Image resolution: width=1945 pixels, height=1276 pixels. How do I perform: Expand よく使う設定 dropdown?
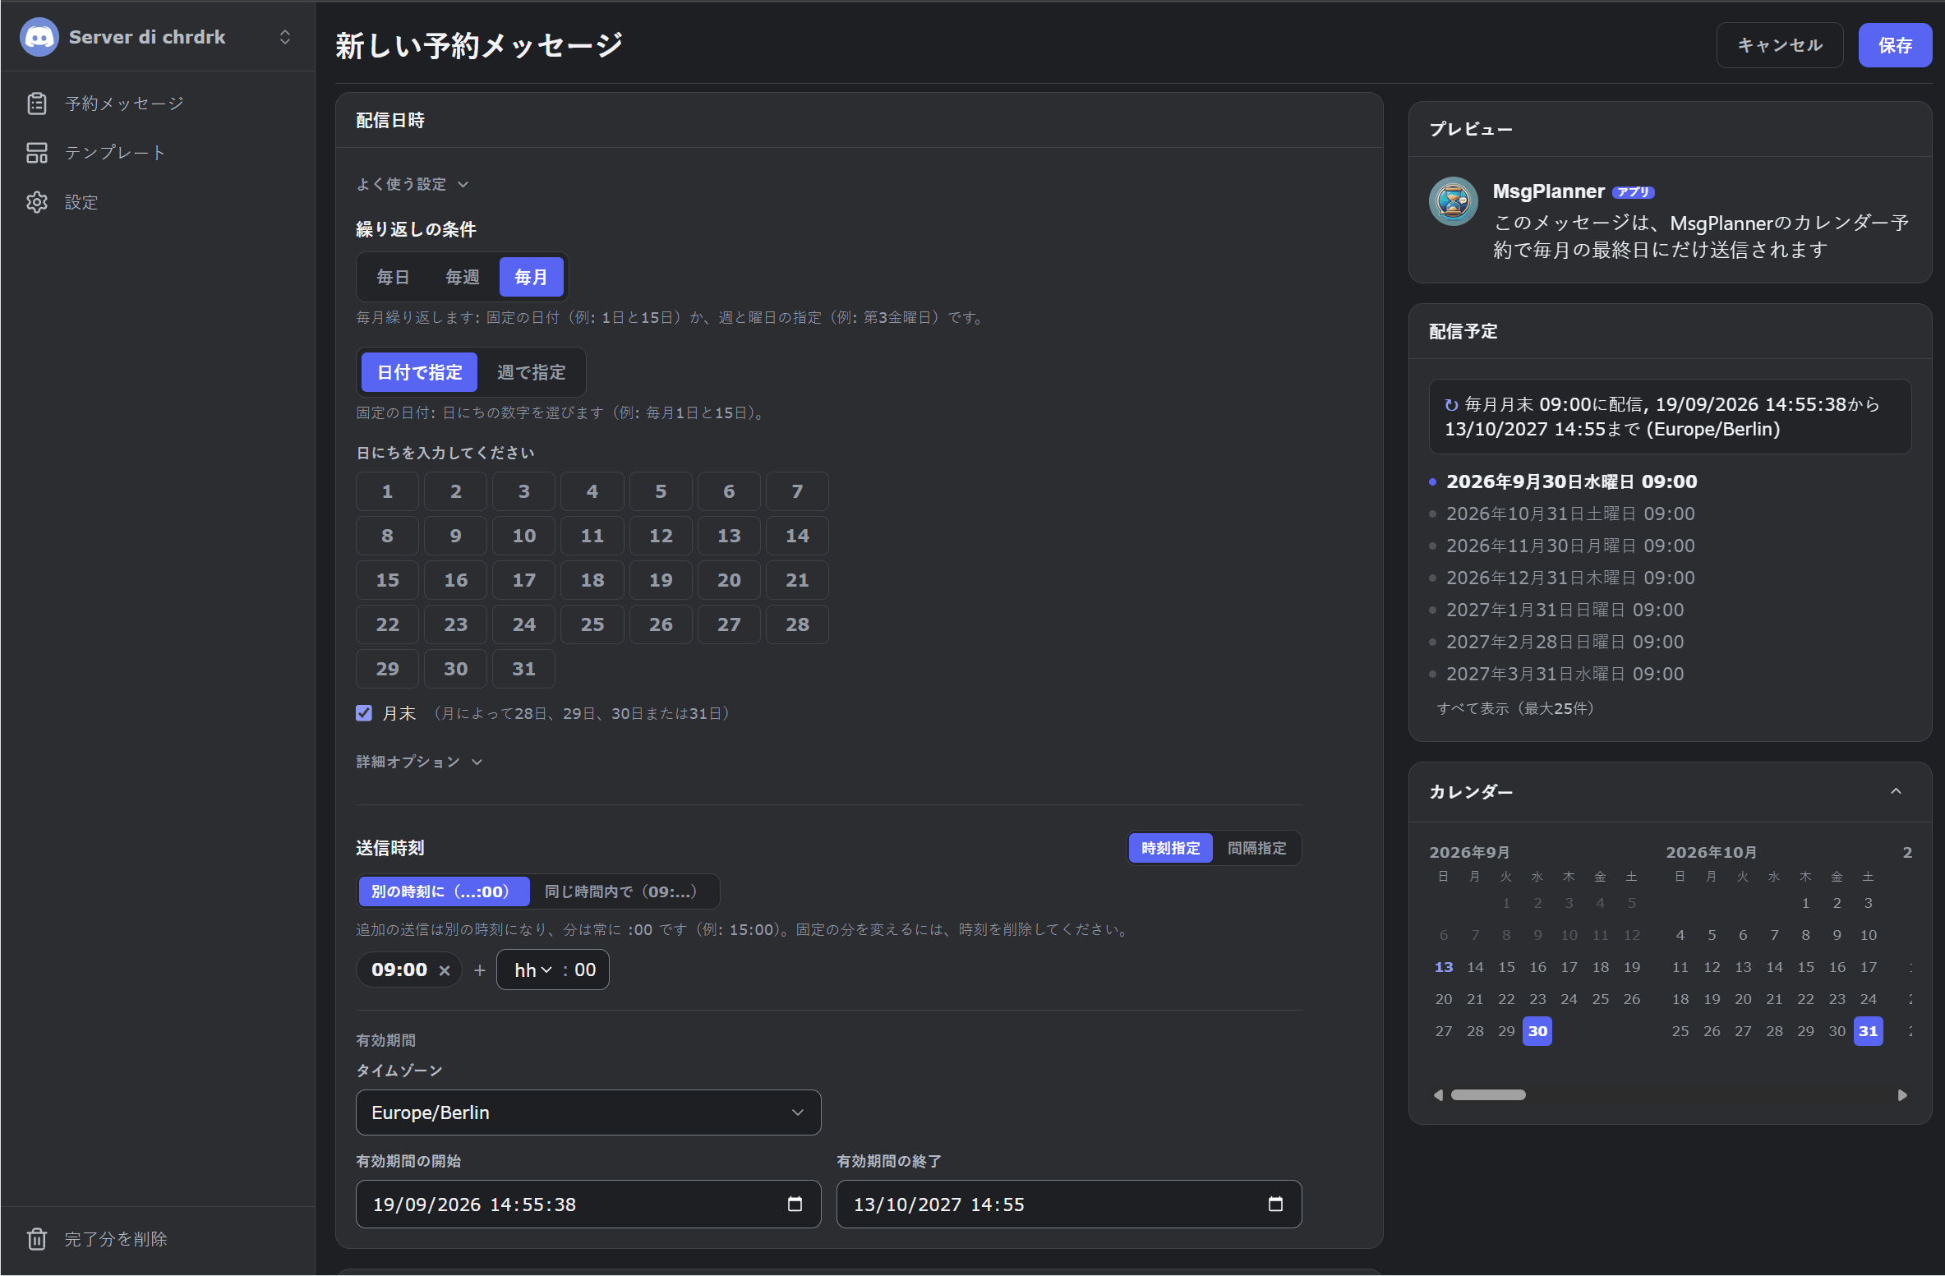pyautogui.click(x=413, y=184)
